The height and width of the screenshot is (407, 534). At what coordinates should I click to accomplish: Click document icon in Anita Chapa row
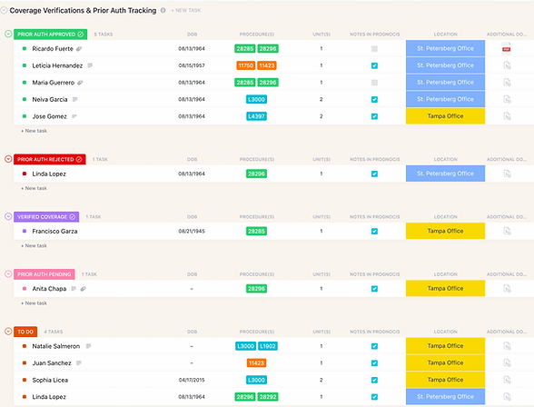point(507,289)
